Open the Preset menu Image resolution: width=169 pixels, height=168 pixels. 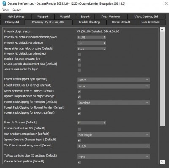[x=16, y=10]
